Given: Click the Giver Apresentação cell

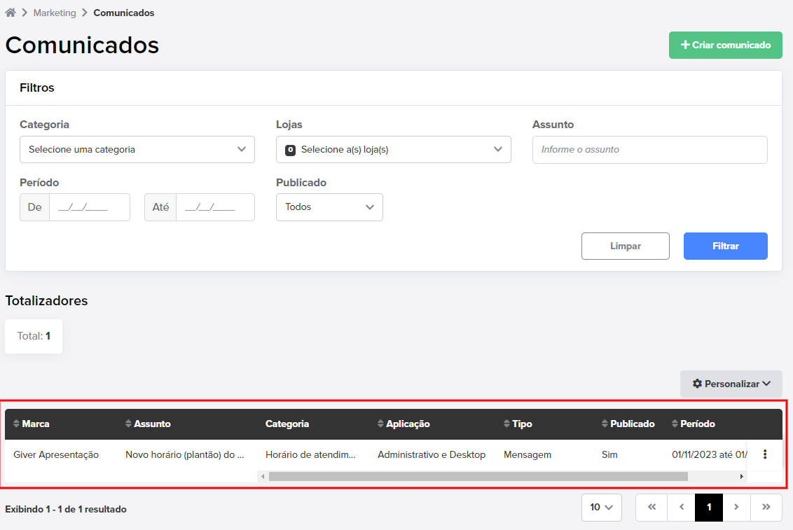Looking at the screenshot, I should point(56,454).
